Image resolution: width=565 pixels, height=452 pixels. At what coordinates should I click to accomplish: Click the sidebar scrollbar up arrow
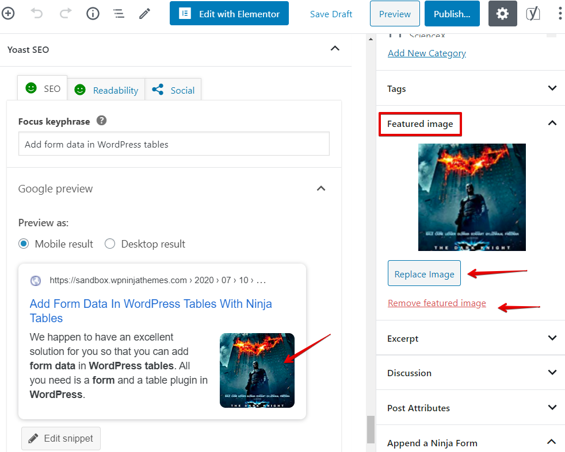371,39
